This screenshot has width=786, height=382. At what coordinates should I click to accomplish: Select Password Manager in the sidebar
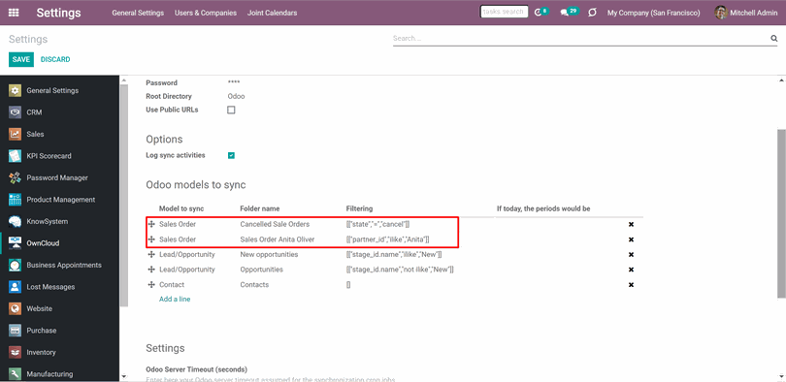(x=57, y=177)
